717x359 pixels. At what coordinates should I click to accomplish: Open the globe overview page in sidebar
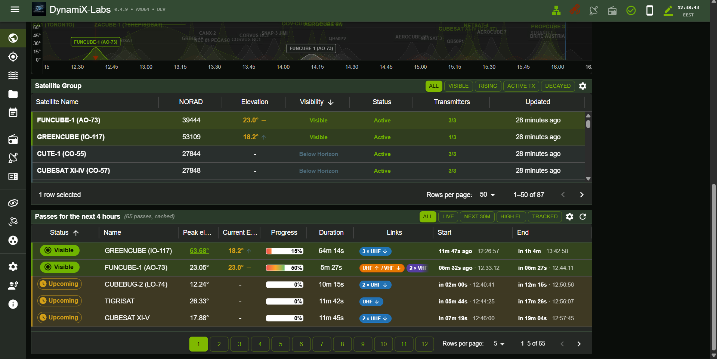point(13,38)
